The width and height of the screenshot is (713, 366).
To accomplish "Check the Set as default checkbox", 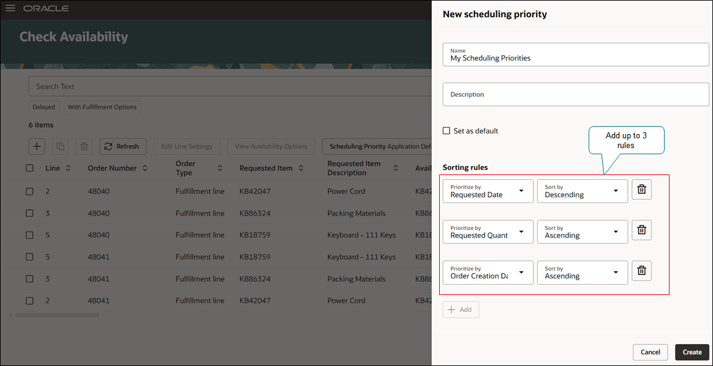I will point(447,131).
